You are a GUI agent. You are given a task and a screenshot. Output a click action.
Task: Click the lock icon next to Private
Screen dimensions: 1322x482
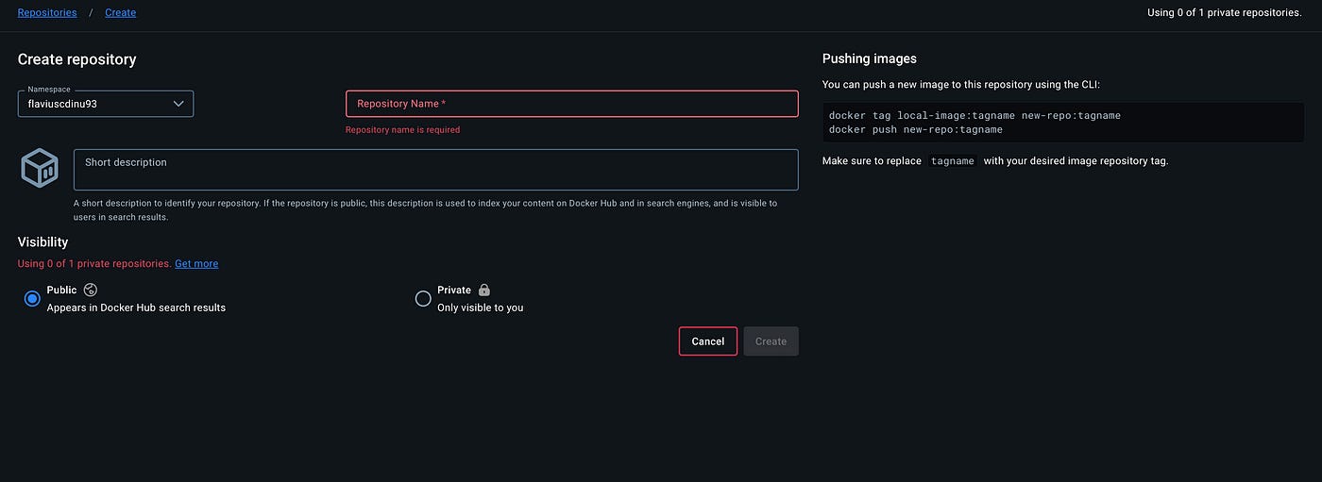pyautogui.click(x=483, y=290)
